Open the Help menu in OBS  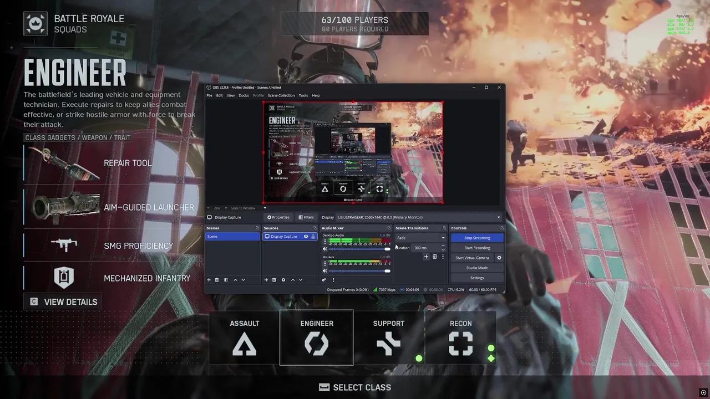tap(316, 95)
